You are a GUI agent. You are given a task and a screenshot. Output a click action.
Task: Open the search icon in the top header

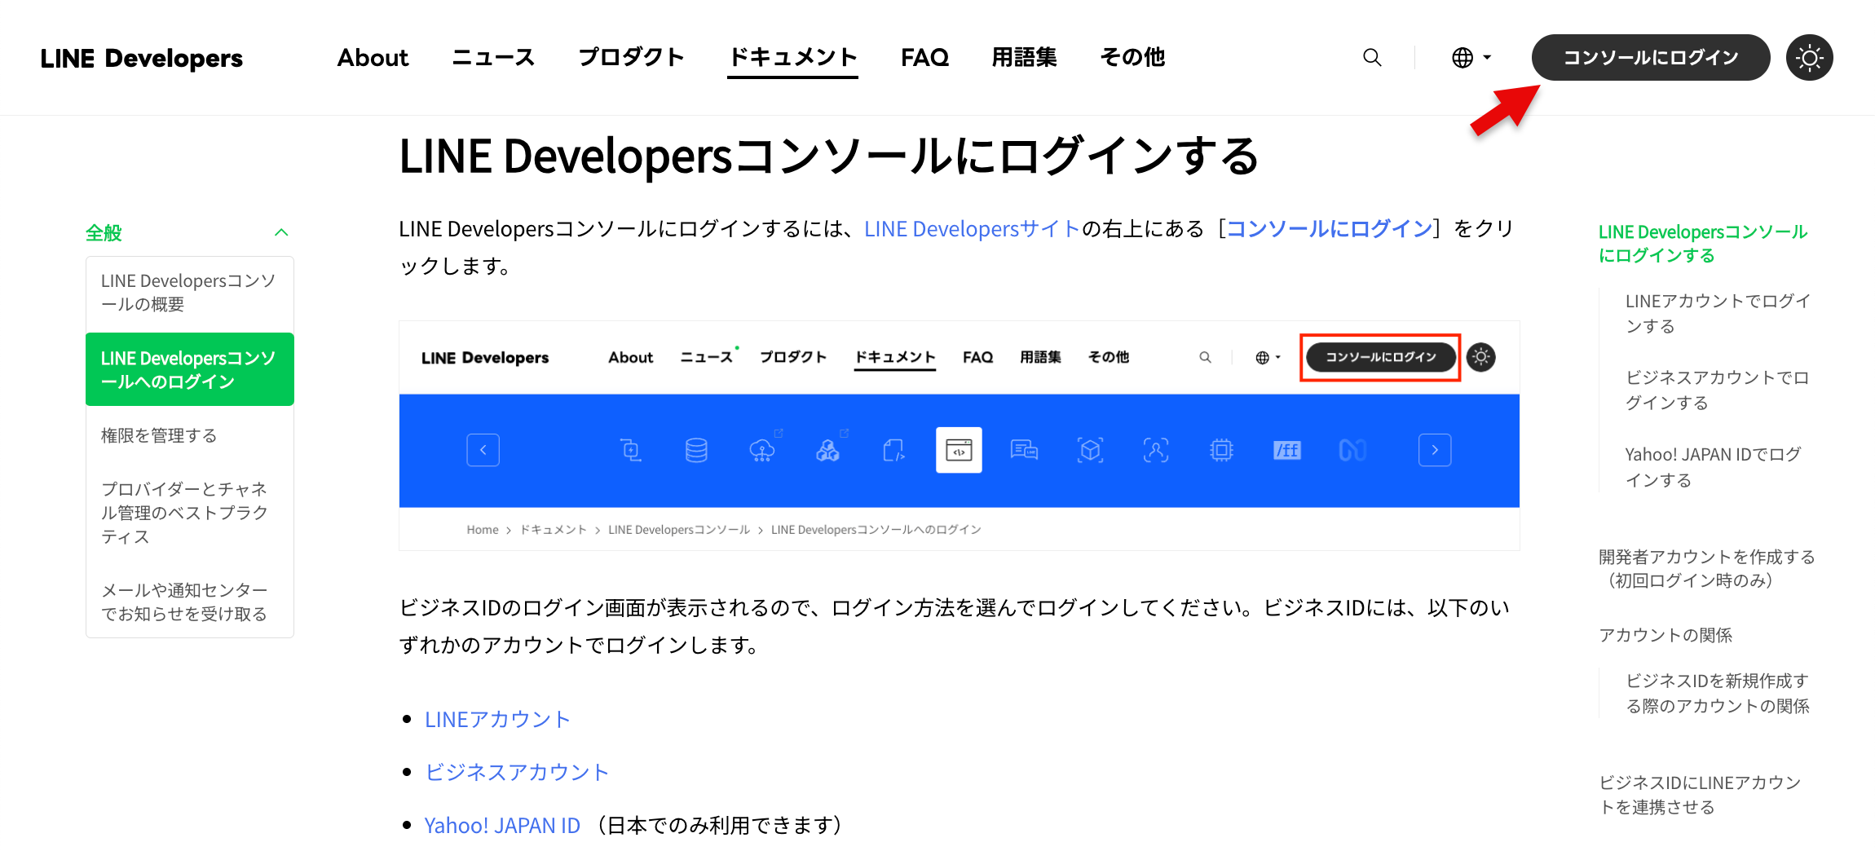pyautogui.click(x=1372, y=57)
